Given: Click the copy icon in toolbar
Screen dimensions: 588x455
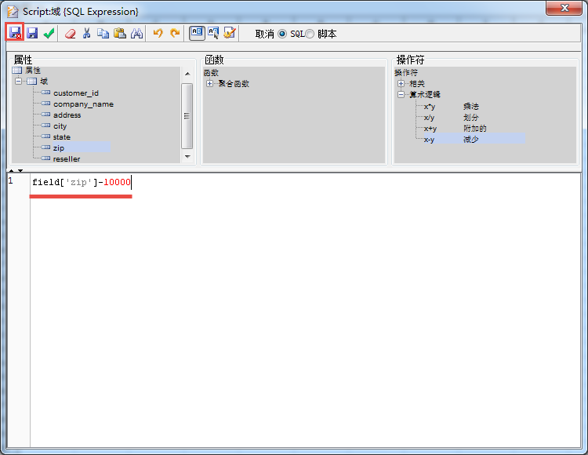Looking at the screenshot, I should click(103, 34).
